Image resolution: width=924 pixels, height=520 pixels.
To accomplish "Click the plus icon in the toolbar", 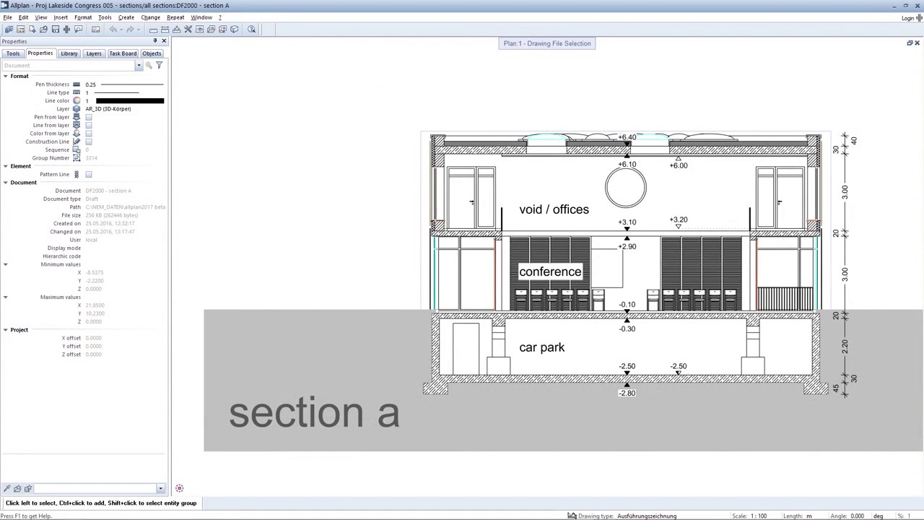I will [66, 30].
